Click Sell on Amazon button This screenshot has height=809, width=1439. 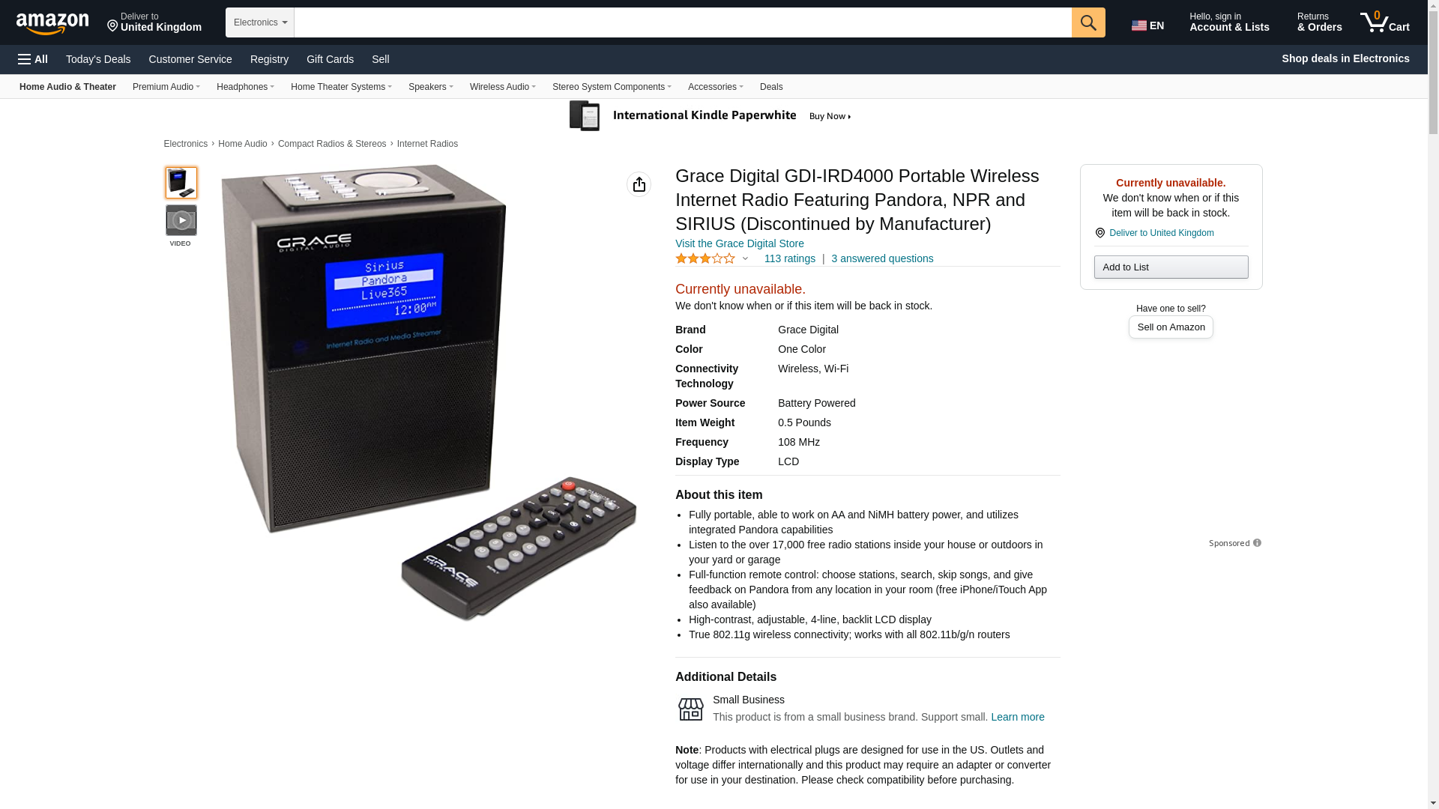pyautogui.click(x=1171, y=327)
